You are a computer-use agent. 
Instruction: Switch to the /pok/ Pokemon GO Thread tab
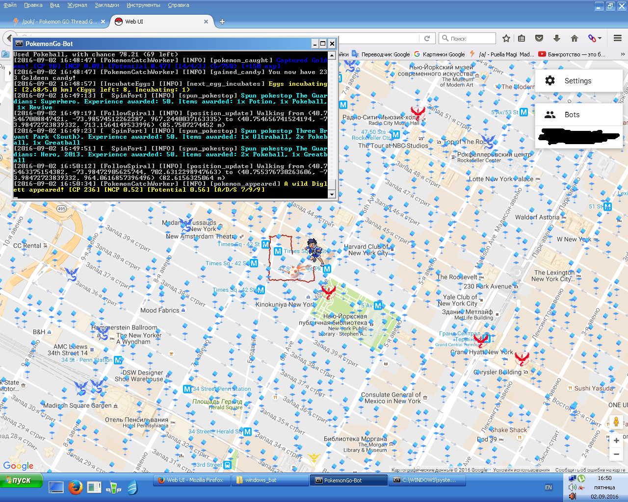(x=59, y=22)
